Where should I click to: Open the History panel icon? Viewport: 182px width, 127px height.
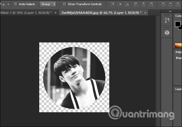167,20
